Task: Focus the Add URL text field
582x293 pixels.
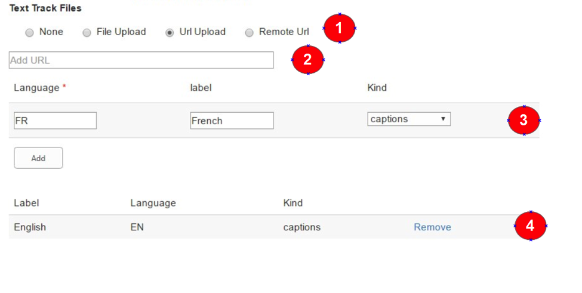Action: click(x=141, y=60)
